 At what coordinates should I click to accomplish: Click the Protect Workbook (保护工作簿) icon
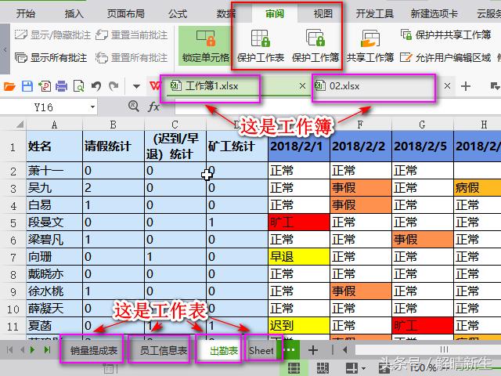point(315,38)
